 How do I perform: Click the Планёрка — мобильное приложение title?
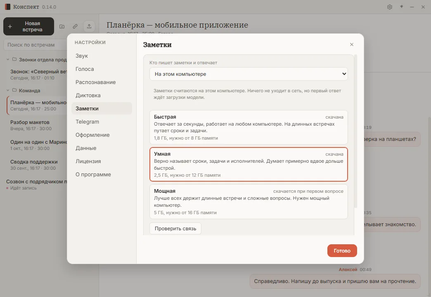coord(177,25)
